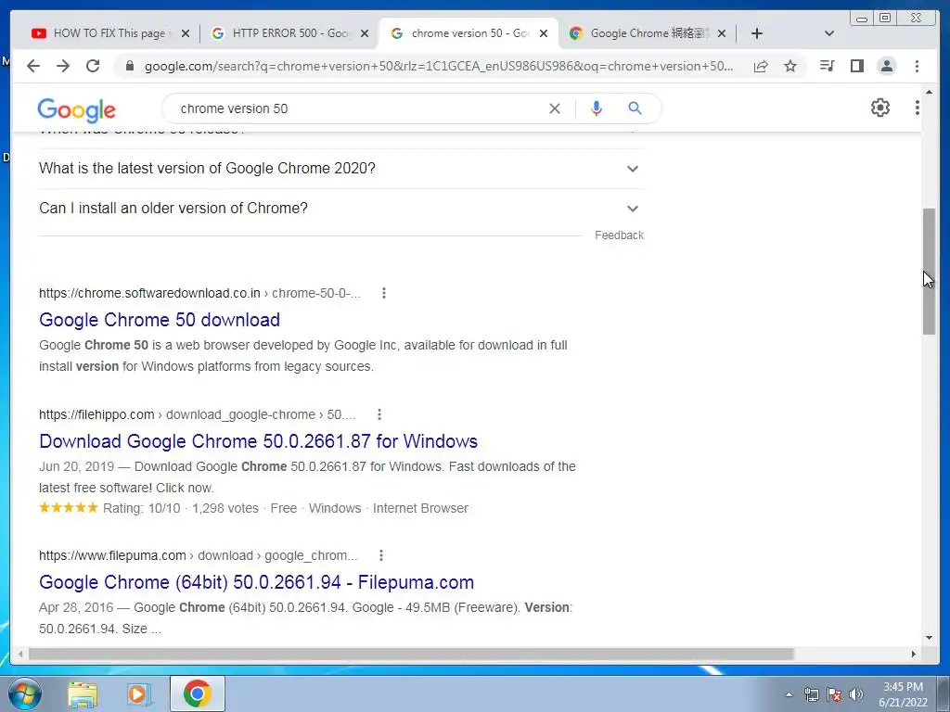Click the Feedback link
950x712 pixels.
click(619, 235)
